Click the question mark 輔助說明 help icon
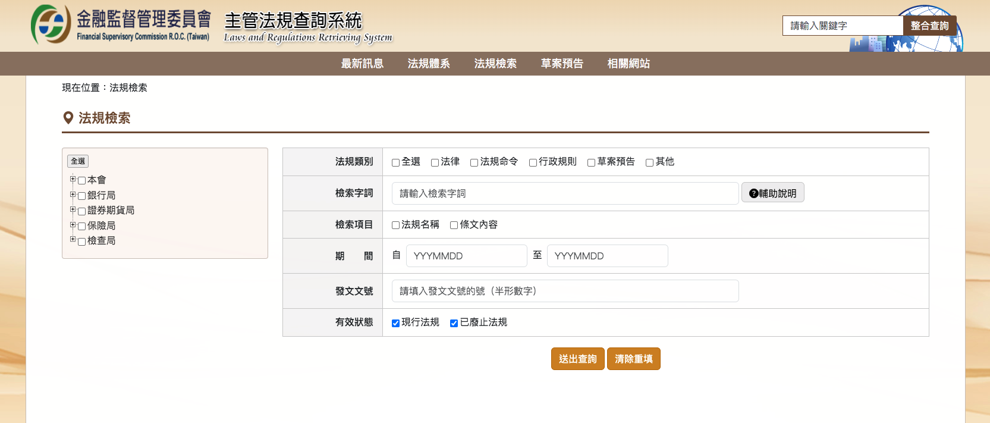Image resolution: width=990 pixels, height=423 pixels. (753, 193)
